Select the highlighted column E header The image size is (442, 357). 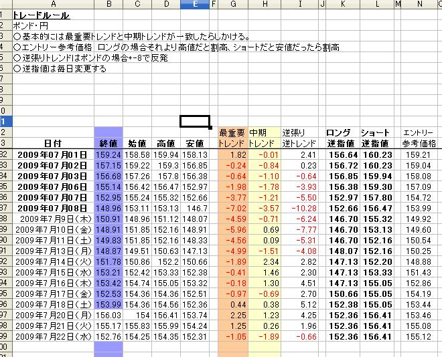(x=194, y=5)
